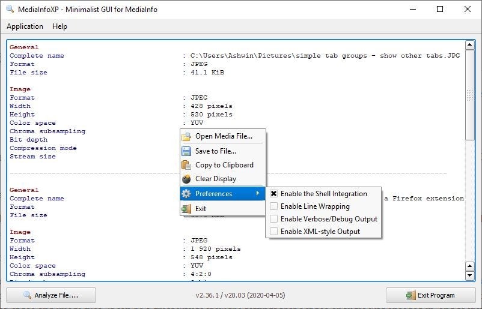The width and height of the screenshot is (482, 309).
Task: Expand the Preferences submenu arrow
Action: click(258, 194)
